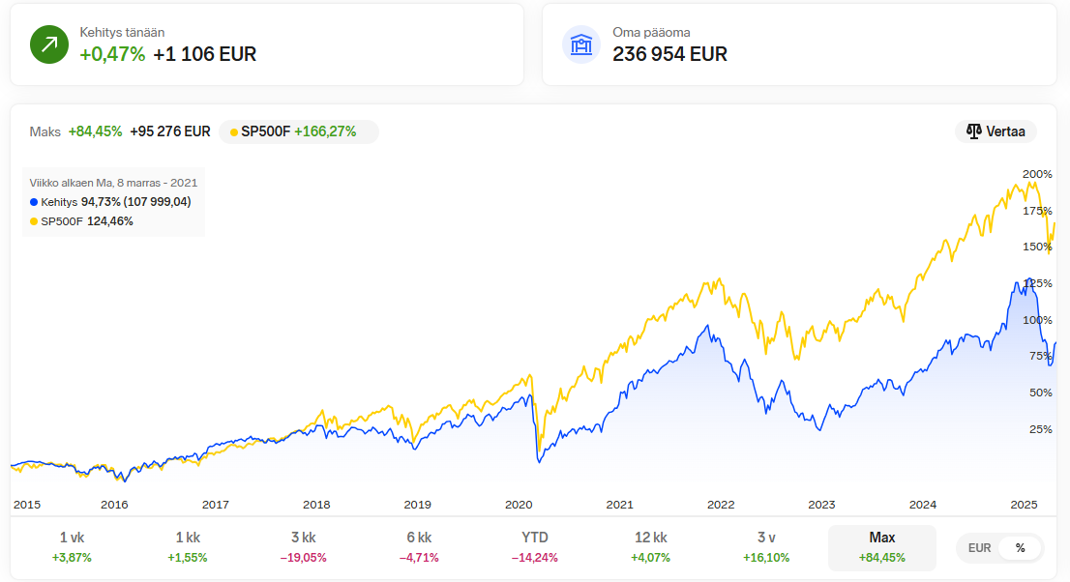
Task: Switch the chart to EUR values
Action: [979, 548]
